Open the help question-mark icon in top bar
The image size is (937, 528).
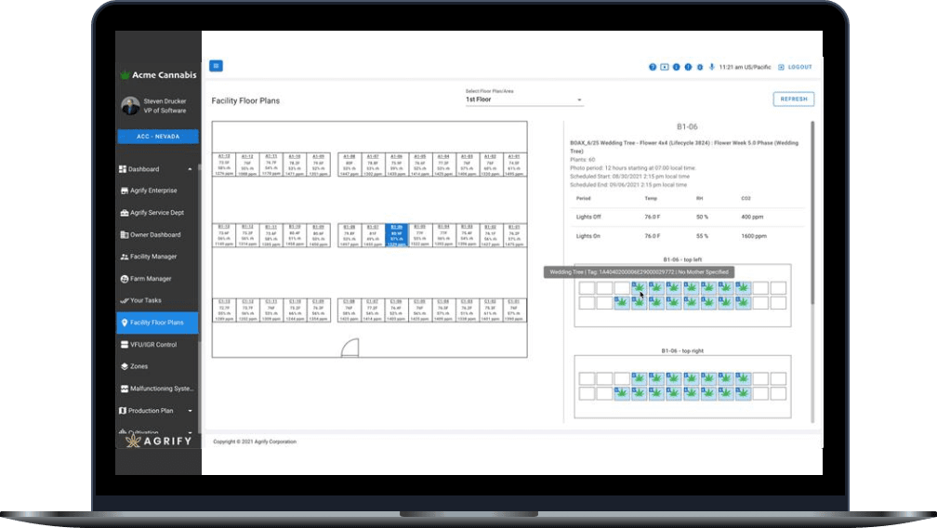pyautogui.click(x=653, y=67)
